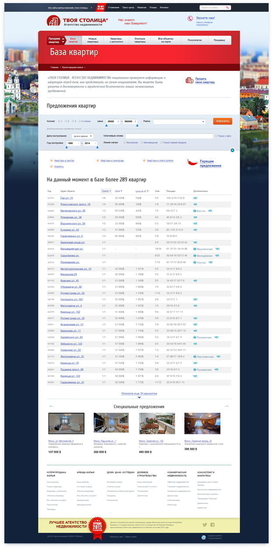
Task: Enable the Только с фото checkbox
Action: coord(216,136)
